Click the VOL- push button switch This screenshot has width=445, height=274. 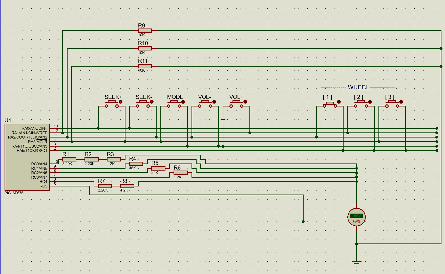205,104
